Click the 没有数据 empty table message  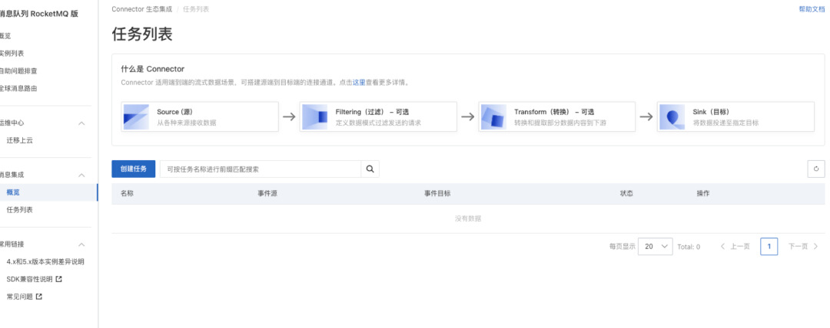(468, 218)
